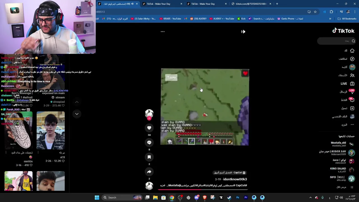Click the TikTok logo
This screenshot has height=202, width=359.
[343, 31]
